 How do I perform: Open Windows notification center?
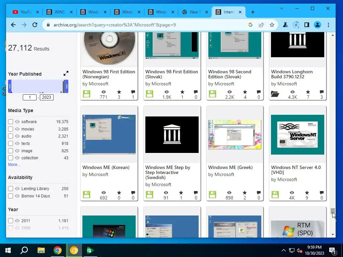click(332, 250)
